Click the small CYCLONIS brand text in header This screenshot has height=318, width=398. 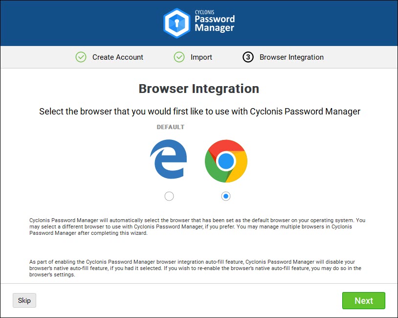pos(204,12)
